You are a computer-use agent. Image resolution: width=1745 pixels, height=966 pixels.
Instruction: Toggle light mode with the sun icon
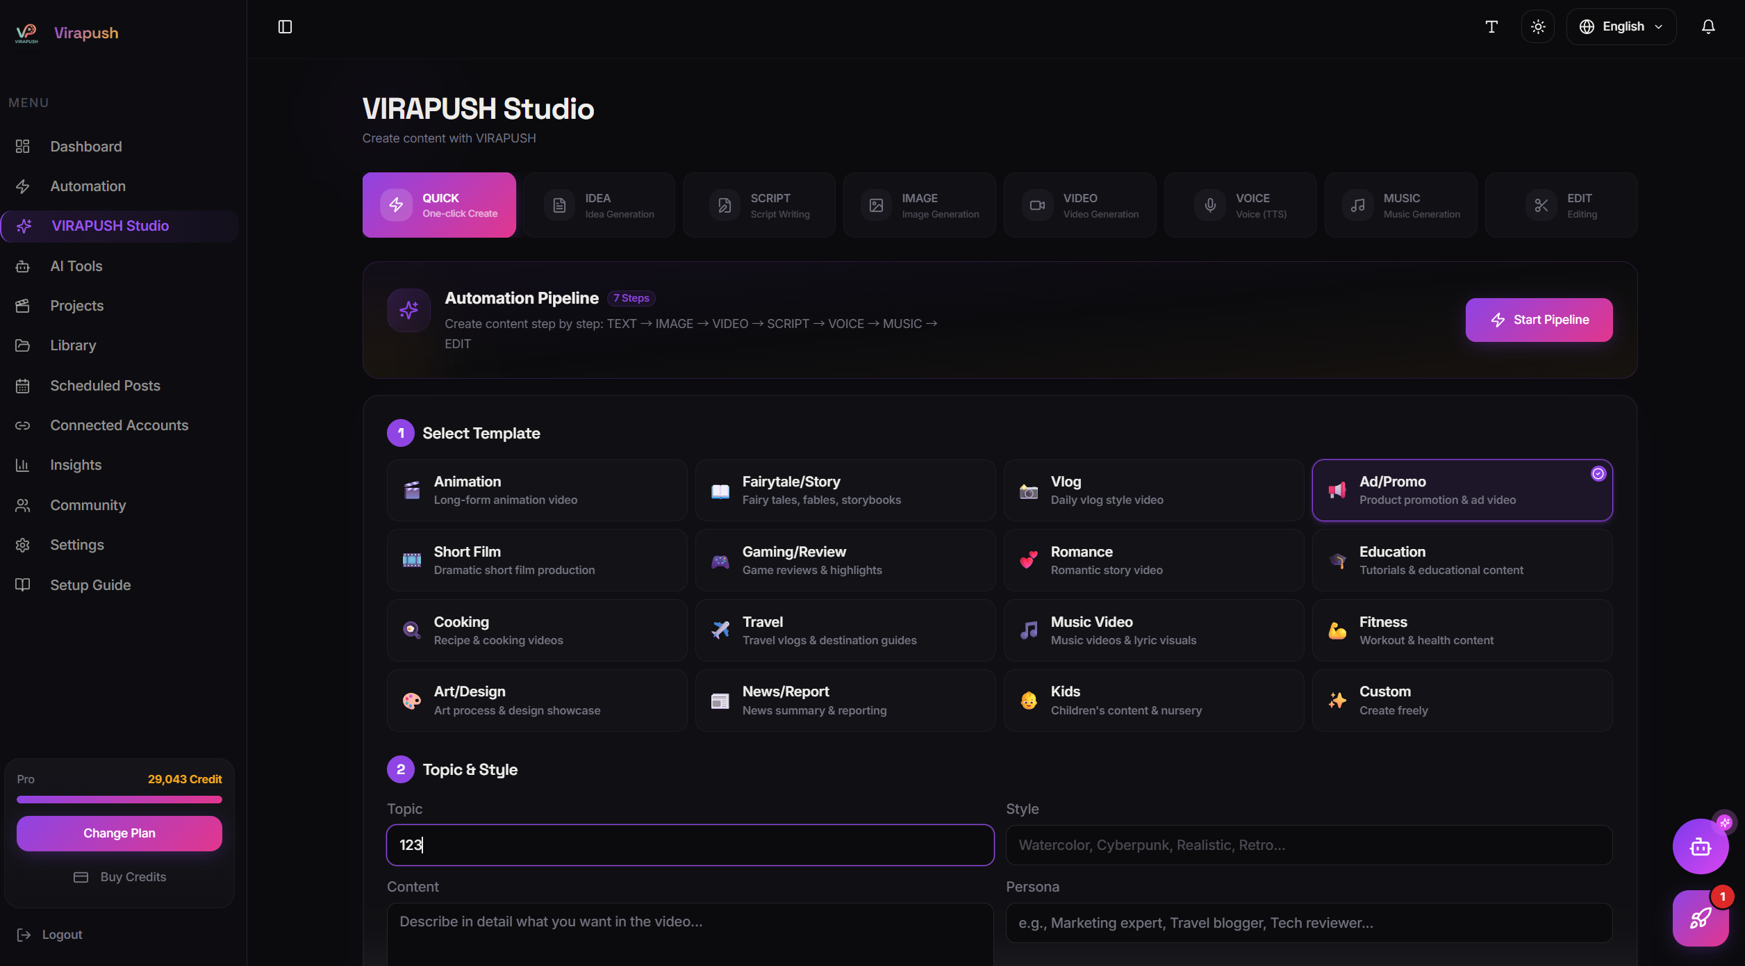click(1537, 26)
